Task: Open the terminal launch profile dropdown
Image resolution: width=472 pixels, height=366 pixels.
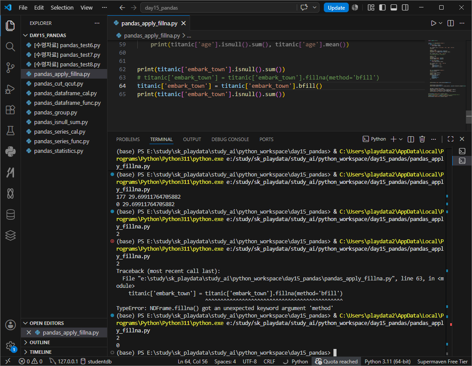Action: [x=401, y=139]
